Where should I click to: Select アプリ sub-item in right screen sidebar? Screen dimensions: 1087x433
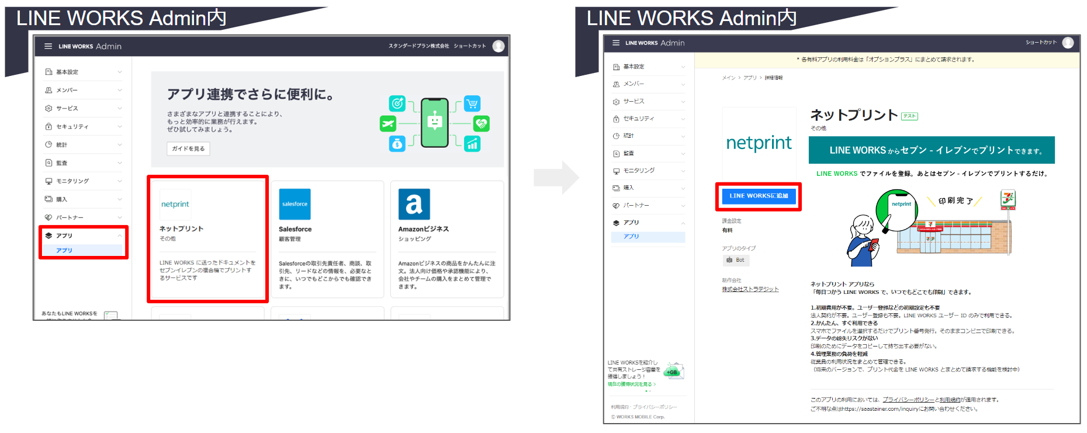point(648,237)
